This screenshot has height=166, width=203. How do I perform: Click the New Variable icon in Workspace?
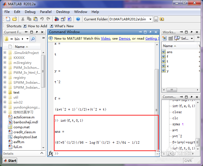click(164, 38)
